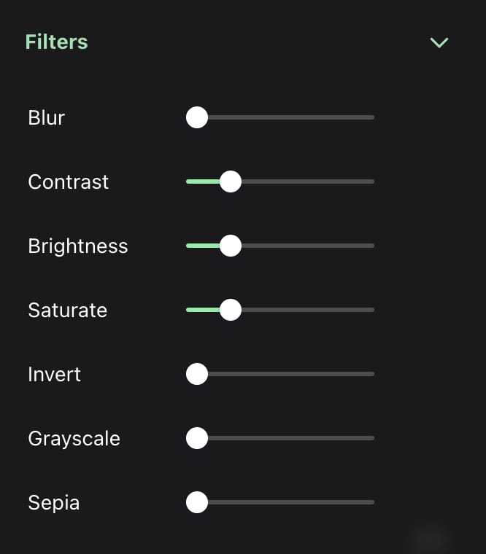Select the Grayscale label text
This screenshot has width=486, height=554.
coord(74,438)
